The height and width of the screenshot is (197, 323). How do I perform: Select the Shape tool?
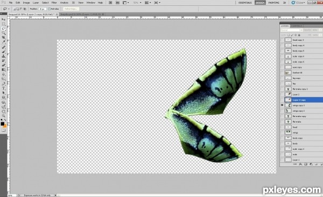(x=4, y=97)
